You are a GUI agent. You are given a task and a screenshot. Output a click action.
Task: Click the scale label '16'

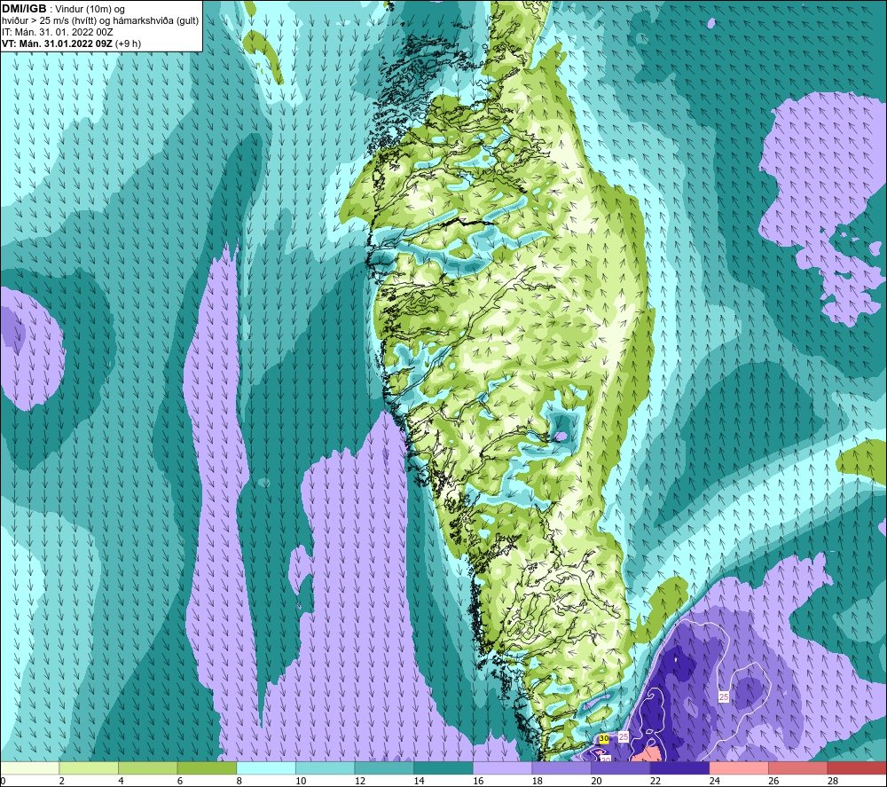pyautogui.click(x=478, y=782)
